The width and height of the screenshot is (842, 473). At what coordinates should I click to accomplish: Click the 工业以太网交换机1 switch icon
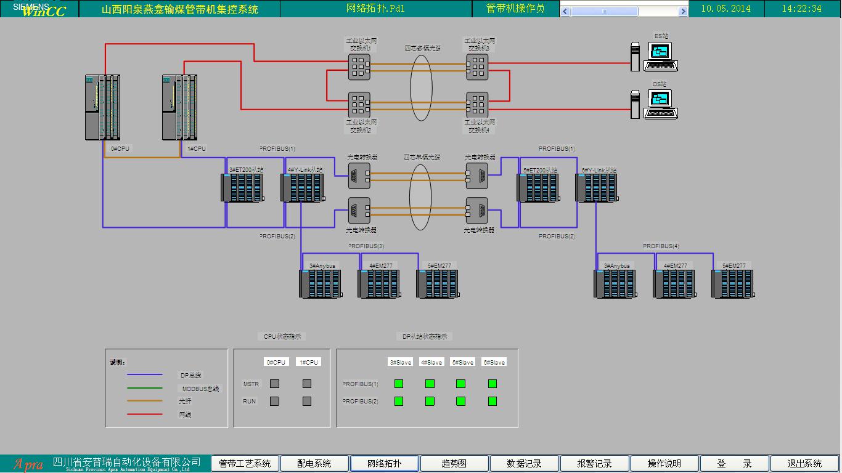coord(359,67)
